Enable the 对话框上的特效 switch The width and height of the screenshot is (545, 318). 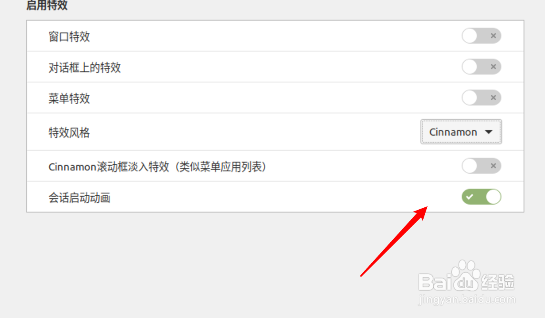click(482, 67)
